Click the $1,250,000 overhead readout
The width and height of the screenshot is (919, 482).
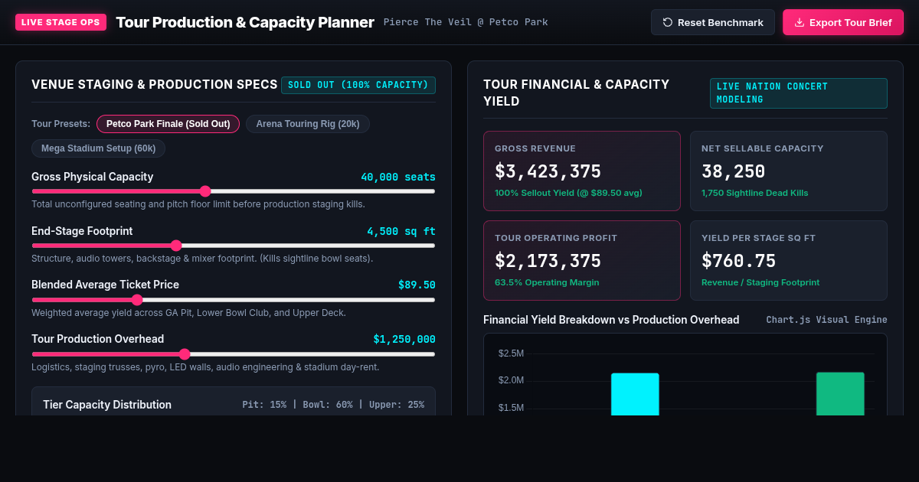pyautogui.click(x=404, y=339)
